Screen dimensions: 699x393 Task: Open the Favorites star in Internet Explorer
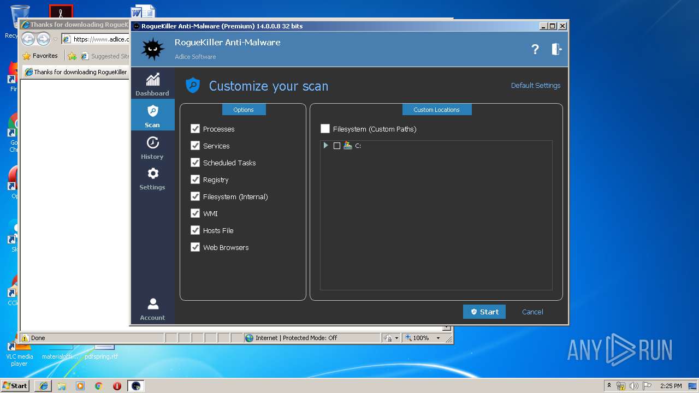pyautogui.click(x=40, y=56)
